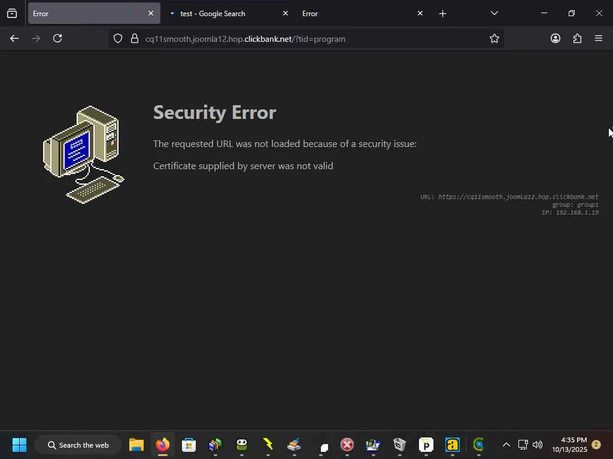Bookmark this page with the star icon
The height and width of the screenshot is (459, 613).
pyautogui.click(x=494, y=39)
